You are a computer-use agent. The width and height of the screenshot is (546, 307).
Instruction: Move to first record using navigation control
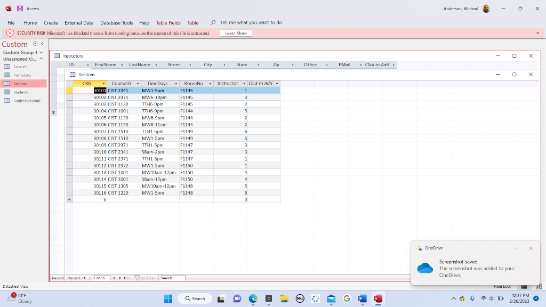(x=85, y=278)
